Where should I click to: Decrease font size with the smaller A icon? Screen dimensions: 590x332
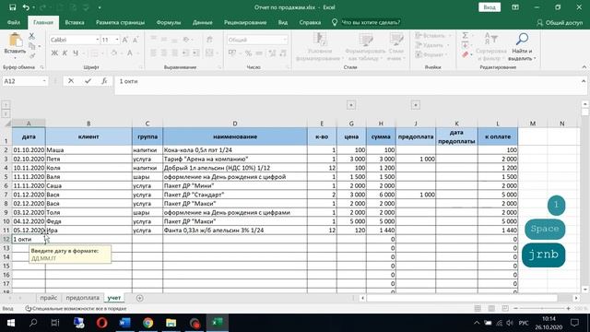coord(136,40)
